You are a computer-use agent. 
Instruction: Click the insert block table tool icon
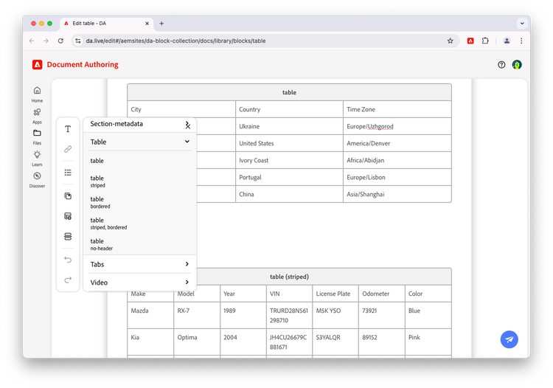[68, 216]
